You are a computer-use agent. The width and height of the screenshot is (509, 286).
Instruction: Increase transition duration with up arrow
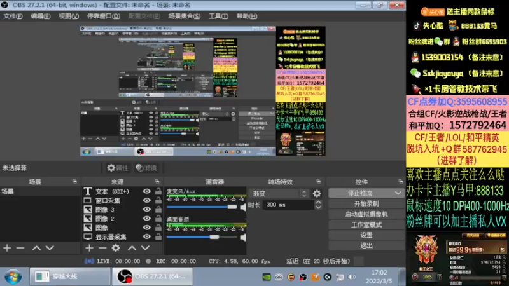tap(319, 202)
